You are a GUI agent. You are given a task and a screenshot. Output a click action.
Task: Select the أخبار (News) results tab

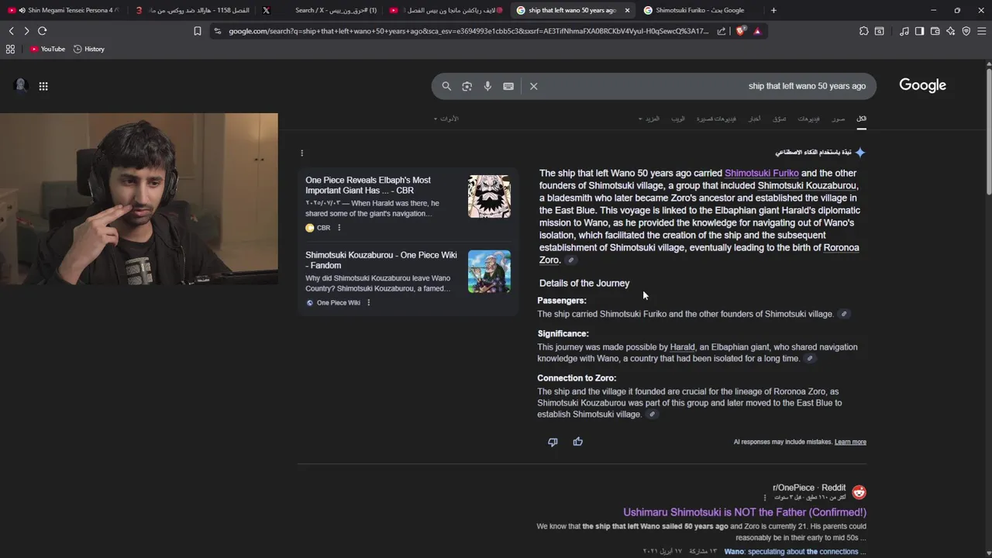pyautogui.click(x=754, y=119)
